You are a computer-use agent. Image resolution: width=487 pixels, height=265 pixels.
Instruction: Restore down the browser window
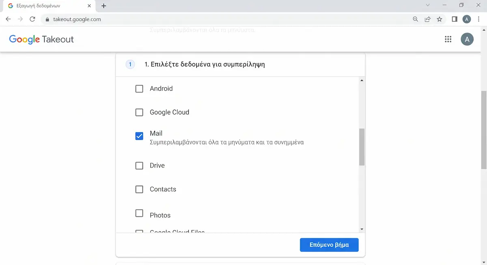[461, 5]
